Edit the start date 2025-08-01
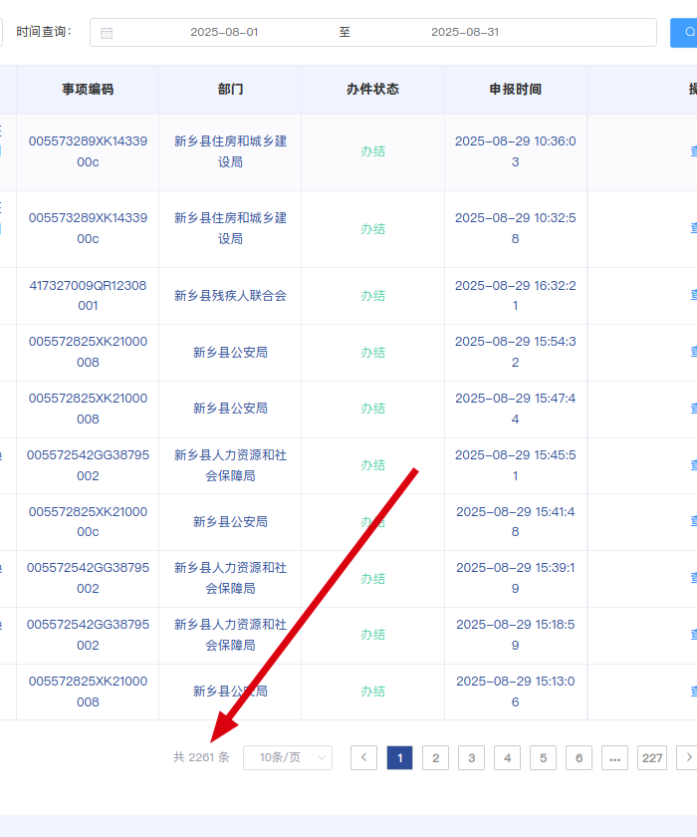 point(224,33)
